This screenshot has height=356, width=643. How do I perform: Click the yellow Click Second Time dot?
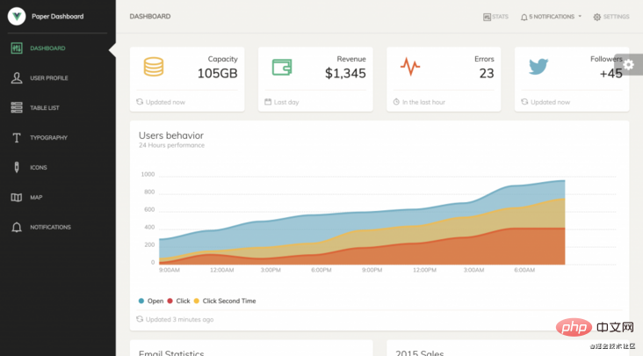pos(197,301)
